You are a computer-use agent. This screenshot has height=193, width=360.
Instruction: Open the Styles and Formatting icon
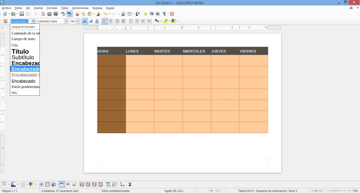(x=5, y=21)
